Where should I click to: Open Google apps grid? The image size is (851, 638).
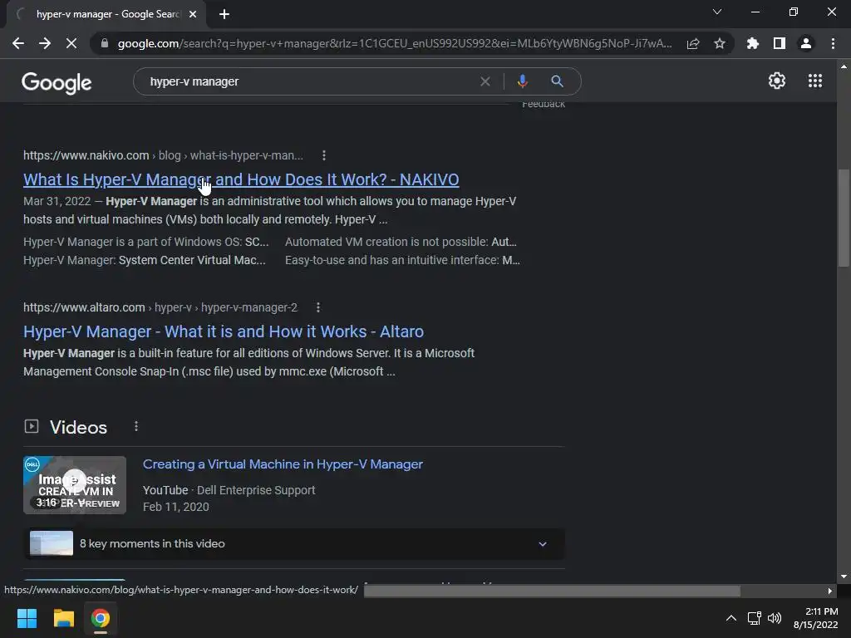tap(815, 81)
